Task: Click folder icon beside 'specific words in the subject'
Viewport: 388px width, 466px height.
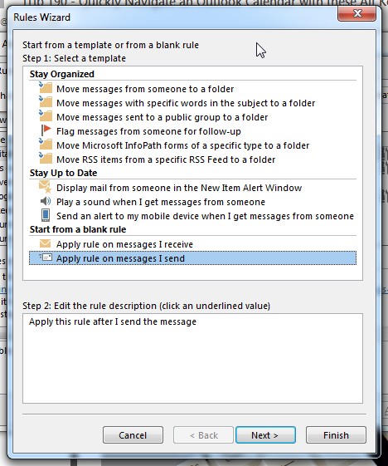Action: pyautogui.click(x=46, y=102)
